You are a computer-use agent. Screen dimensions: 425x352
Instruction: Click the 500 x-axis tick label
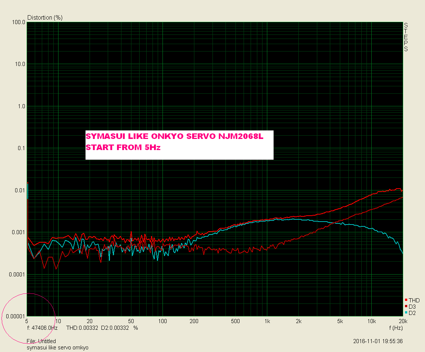click(x=235, y=321)
